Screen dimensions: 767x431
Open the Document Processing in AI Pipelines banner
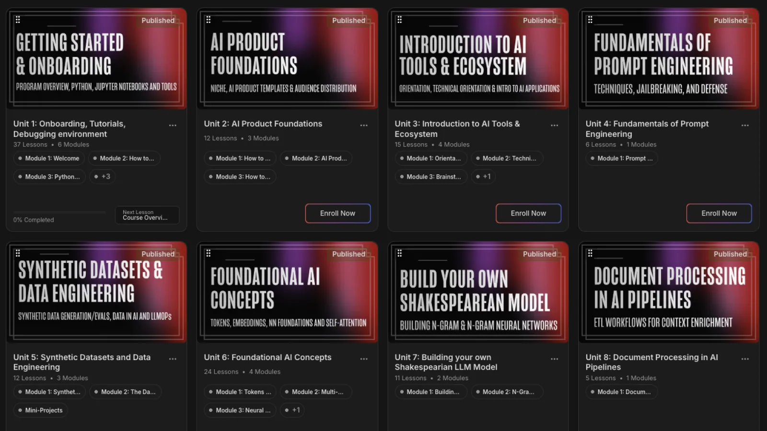pyautogui.click(x=669, y=293)
